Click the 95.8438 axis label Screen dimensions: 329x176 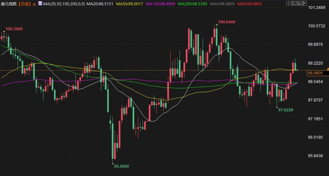(316, 156)
